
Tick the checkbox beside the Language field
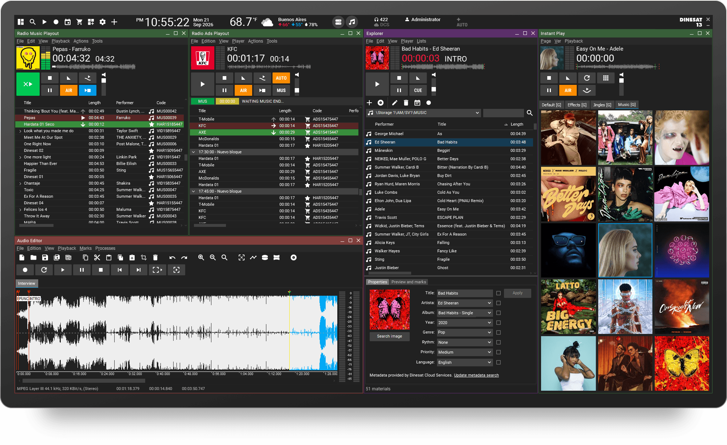498,362
